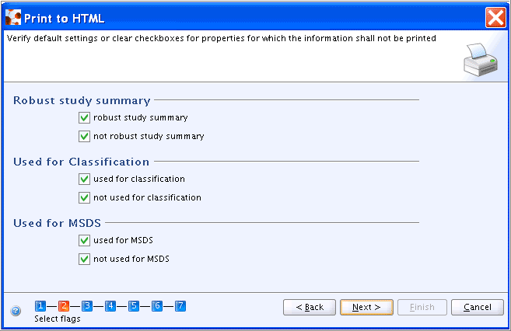
Task: Uncheck used for classification checkbox
Action: tap(84, 179)
